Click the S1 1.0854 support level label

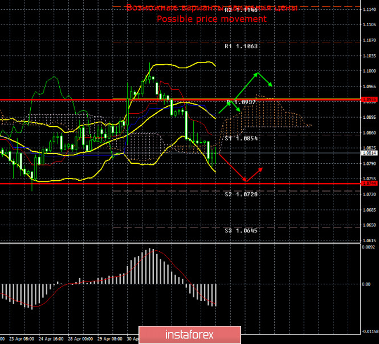point(241,138)
